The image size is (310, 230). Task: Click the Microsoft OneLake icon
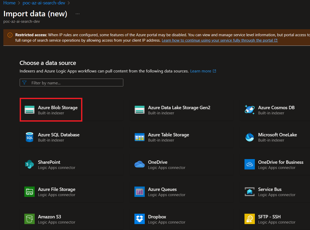point(249,137)
